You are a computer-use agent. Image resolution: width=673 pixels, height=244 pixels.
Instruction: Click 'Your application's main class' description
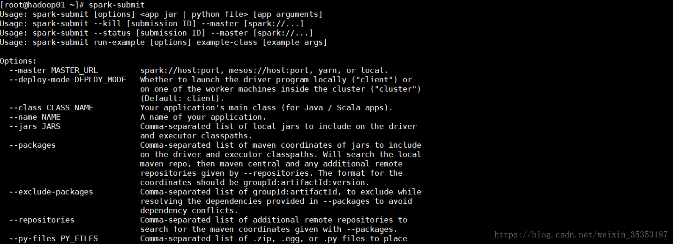click(267, 108)
